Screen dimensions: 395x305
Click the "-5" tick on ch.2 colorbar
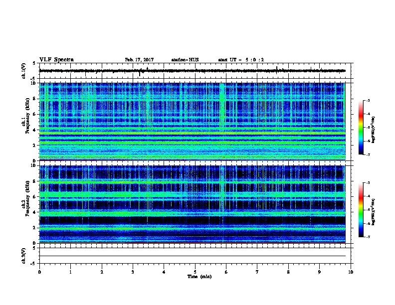click(368, 210)
